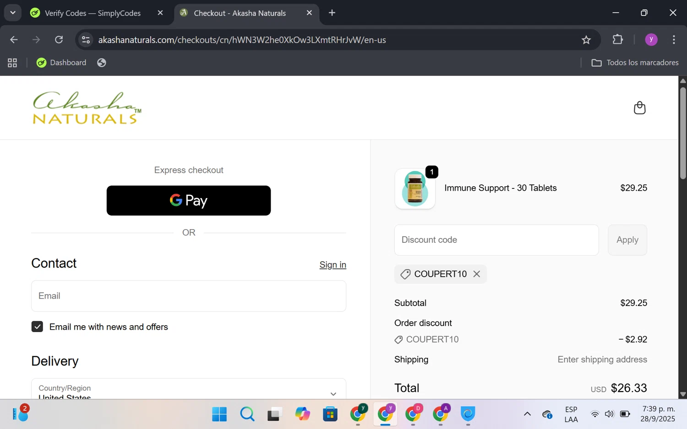This screenshot has width=687, height=429.
Task: Click the Enter shipping address text
Action: point(602,359)
